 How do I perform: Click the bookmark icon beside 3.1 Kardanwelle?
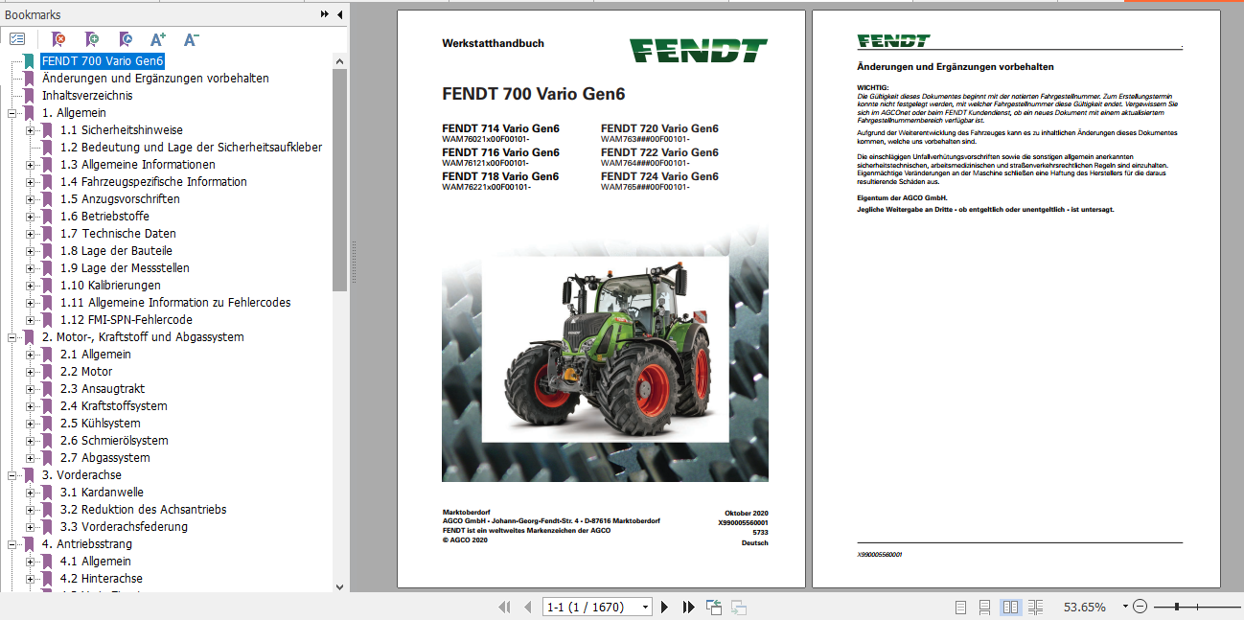47,493
